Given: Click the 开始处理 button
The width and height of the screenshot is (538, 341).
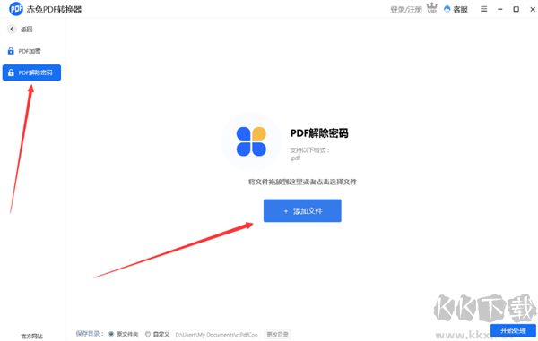Looking at the screenshot, I should (x=513, y=330).
